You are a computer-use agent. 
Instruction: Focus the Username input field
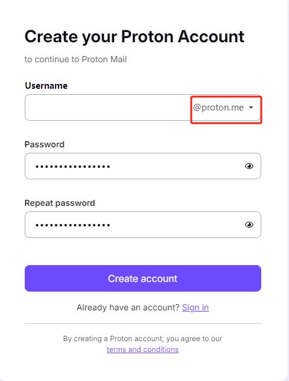108,107
